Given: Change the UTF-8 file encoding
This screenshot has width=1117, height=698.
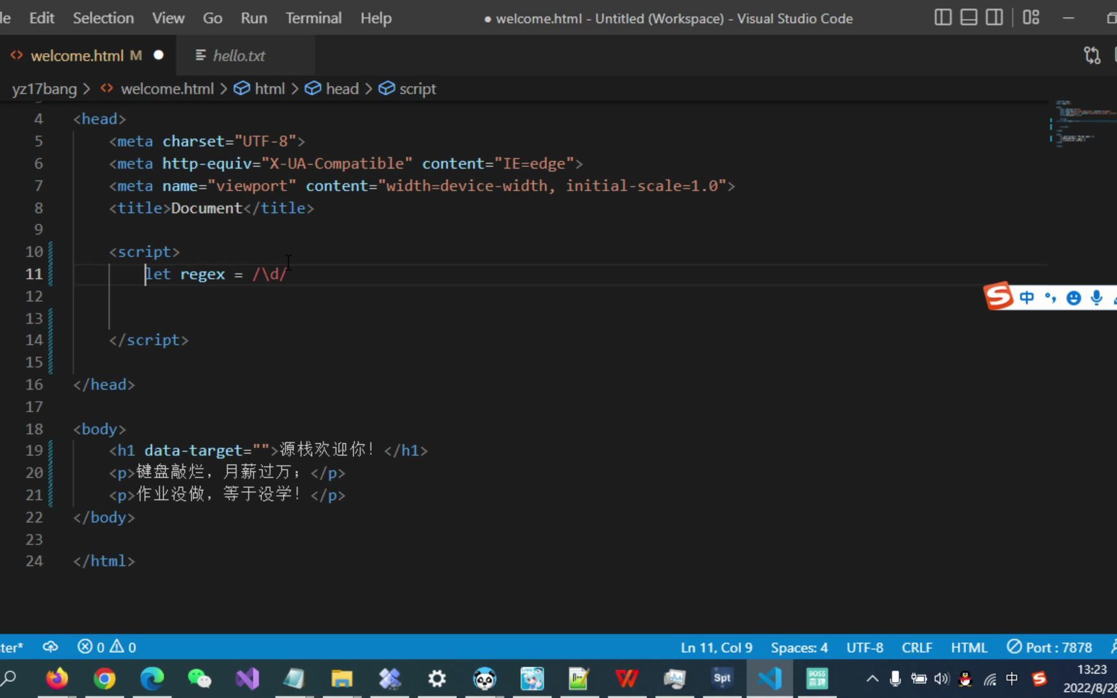Looking at the screenshot, I should [865, 648].
